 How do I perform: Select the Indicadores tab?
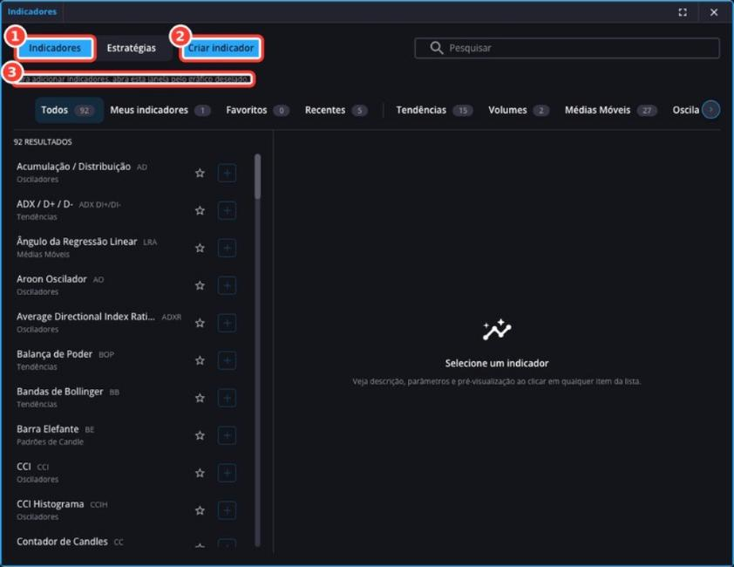click(x=55, y=48)
